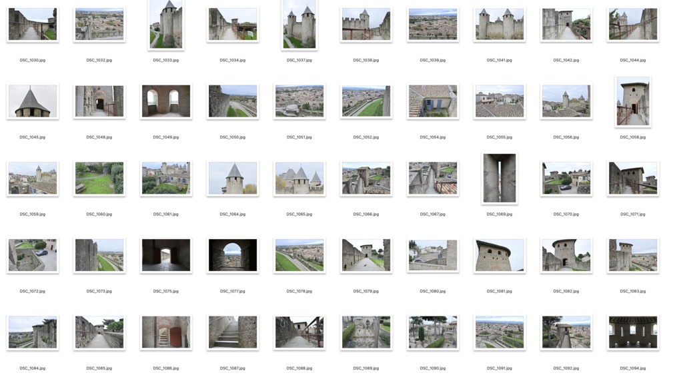683x377 pixels.
Task: Select arched windows thumbnail DSC_1049.jpg
Action: pyautogui.click(x=166, y=101)
